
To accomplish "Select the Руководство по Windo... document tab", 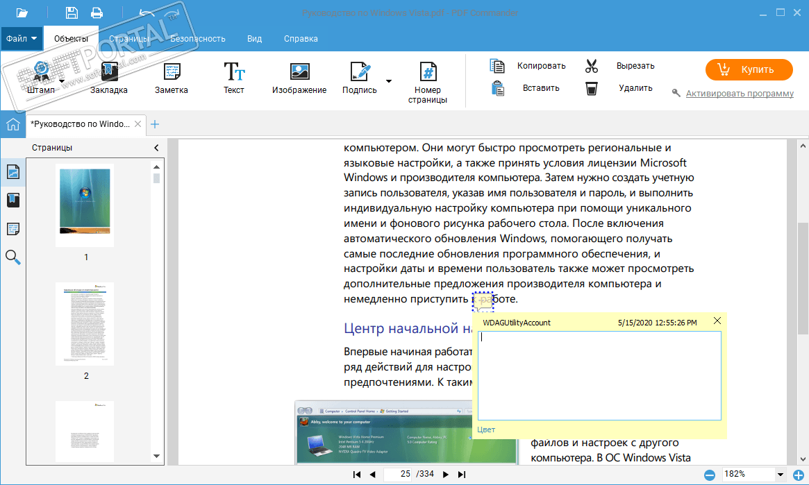I will point(80,124).
